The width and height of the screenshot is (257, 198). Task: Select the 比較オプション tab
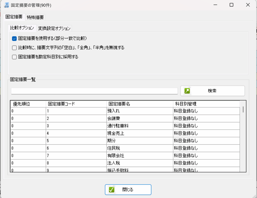[22, 28]
